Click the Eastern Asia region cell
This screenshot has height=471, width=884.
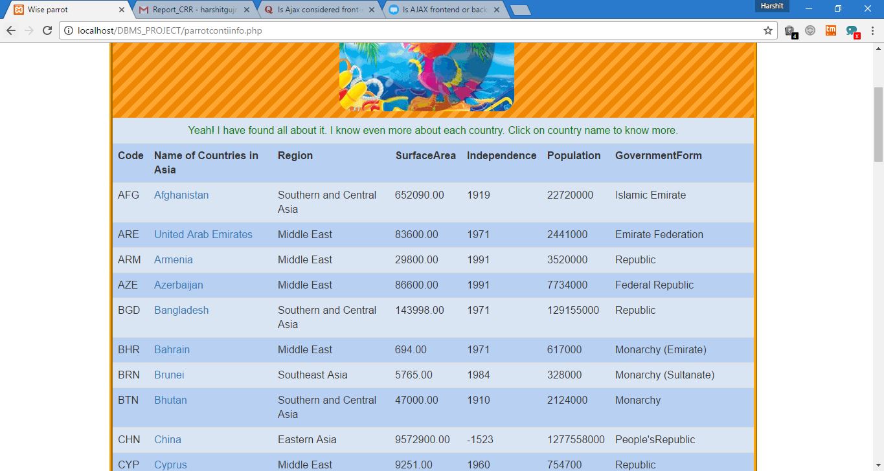[307, 439]
